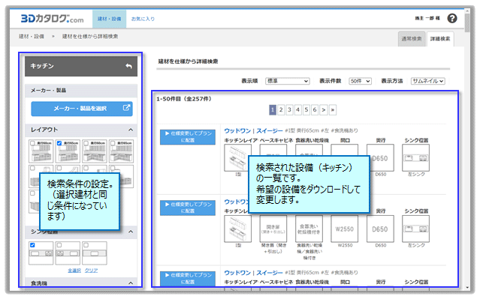This screenshot has width=480, height=299.
Task: Click the メーカー・製品を選択 button
Action: click(81, 109)
